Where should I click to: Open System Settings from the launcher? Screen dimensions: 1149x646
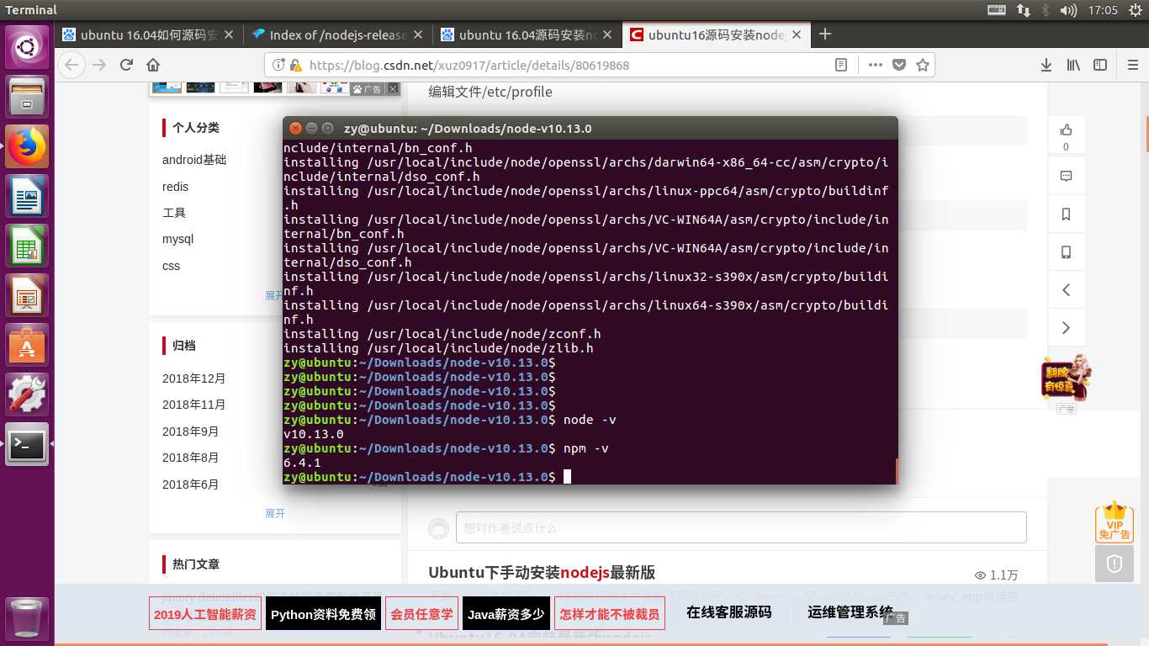click(28, 394)
